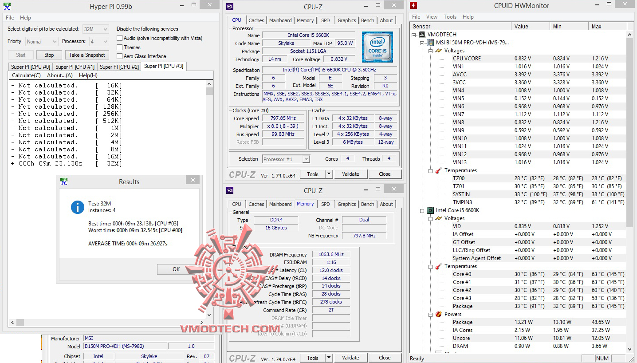Image resolution: width=637 pixels, height=363 pixels.
Task: Open the digits of pi dropdown showing 32M
Action: point(105,28)
